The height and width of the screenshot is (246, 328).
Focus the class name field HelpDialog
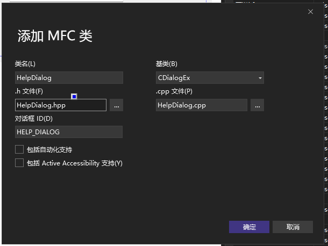[69, 78]
